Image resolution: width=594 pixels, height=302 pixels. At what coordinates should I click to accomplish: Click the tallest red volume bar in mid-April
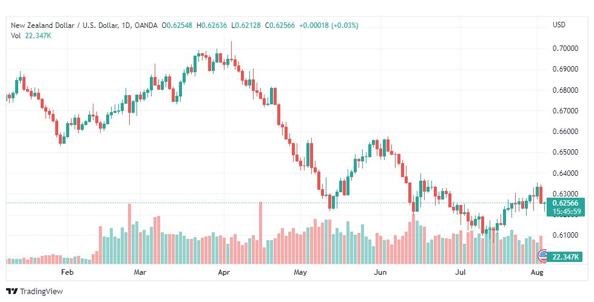tap(261, 233)
